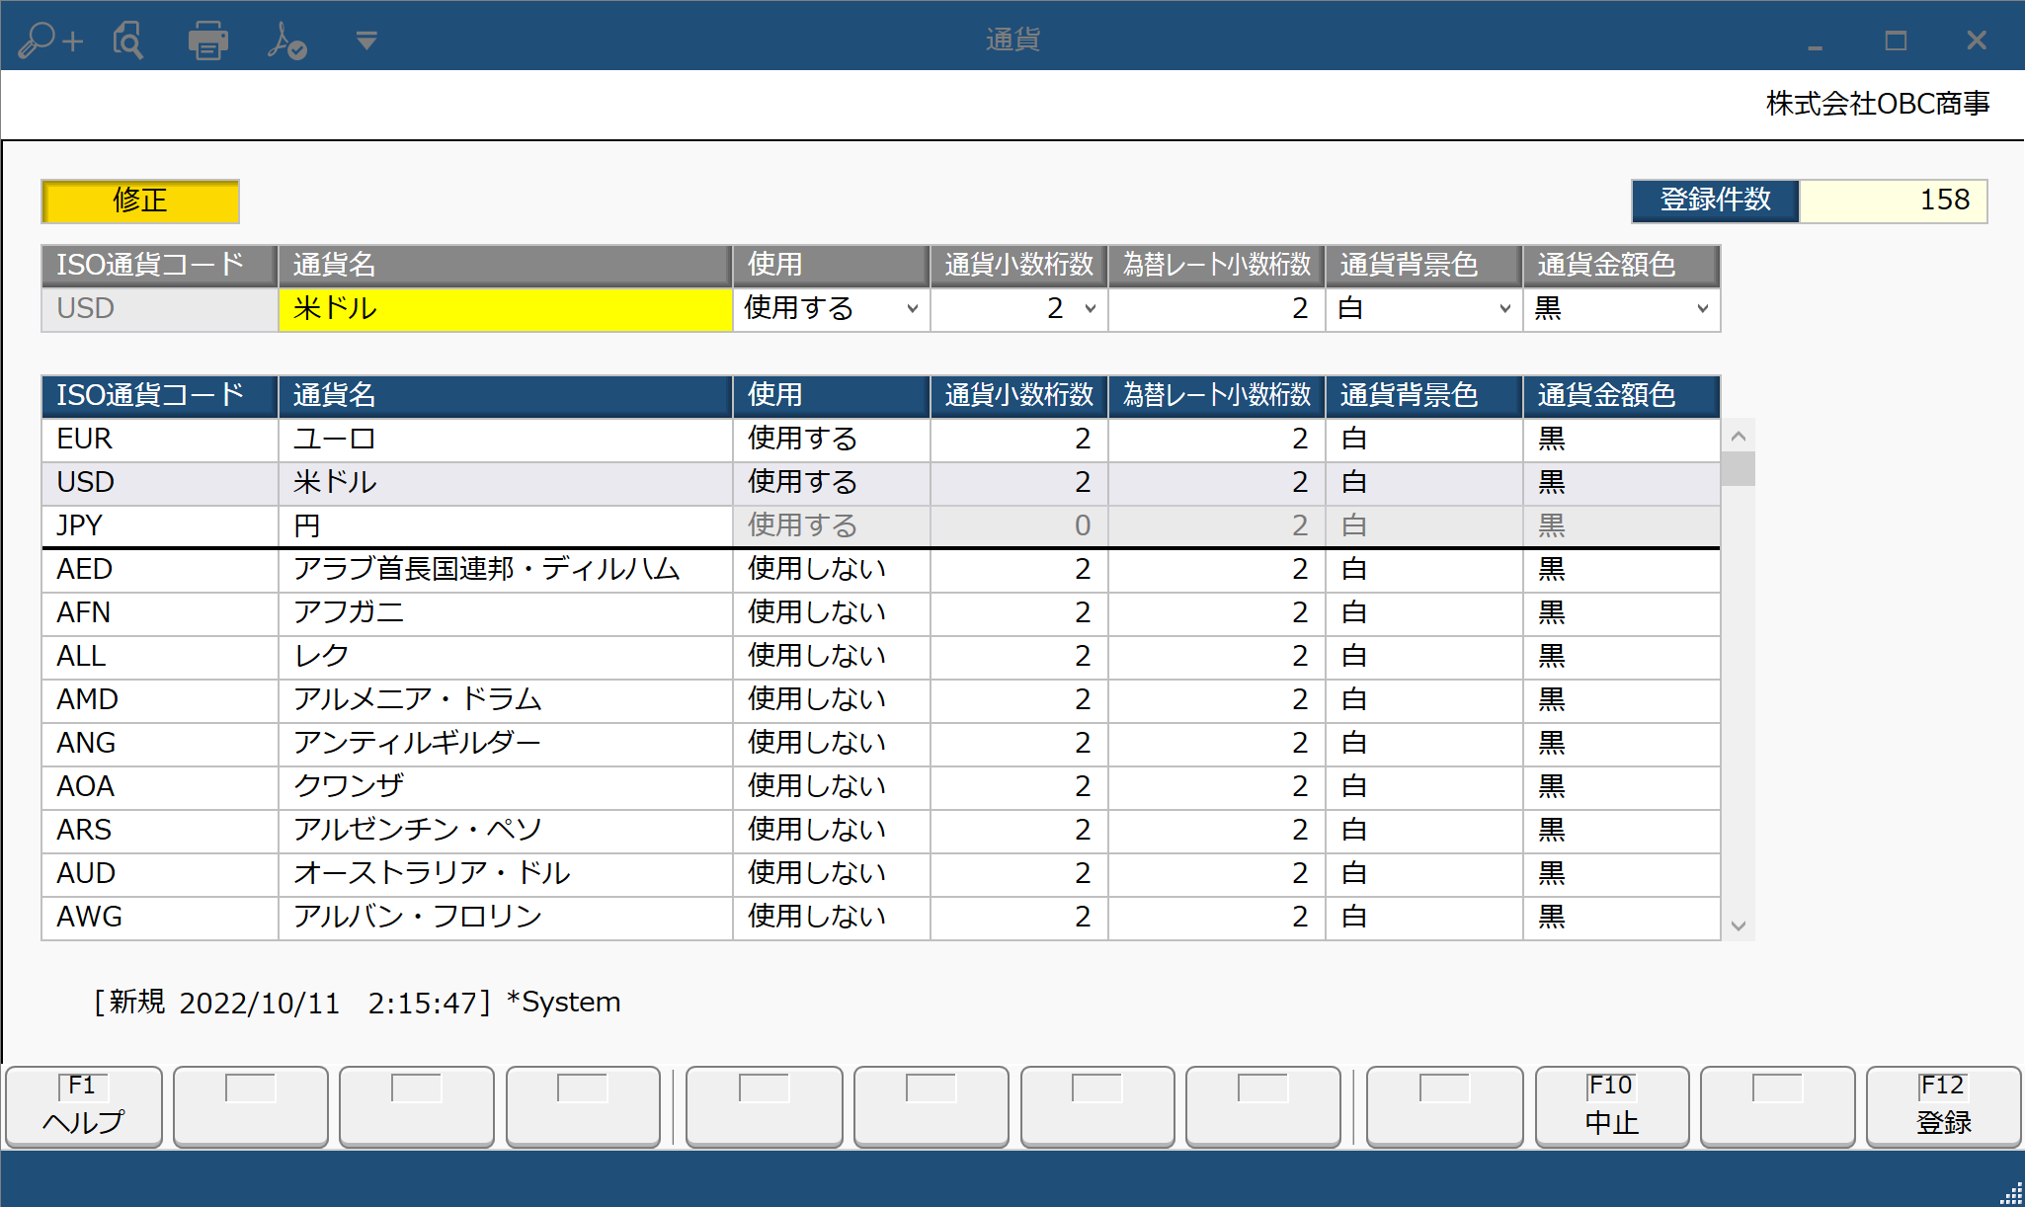Click the アフガニ name cell

click(506, 613)
